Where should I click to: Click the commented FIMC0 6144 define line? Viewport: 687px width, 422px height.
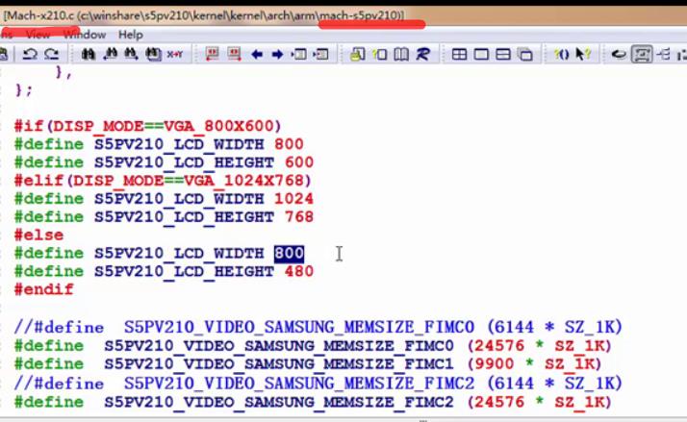(318, 327)
